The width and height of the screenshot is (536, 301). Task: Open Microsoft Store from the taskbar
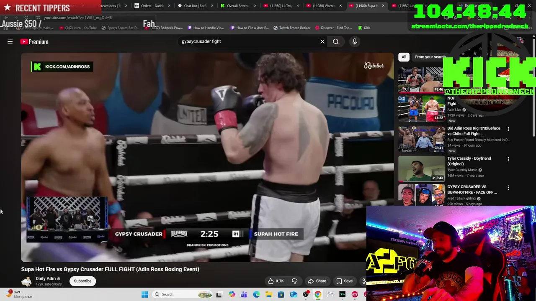coord(281,294)
